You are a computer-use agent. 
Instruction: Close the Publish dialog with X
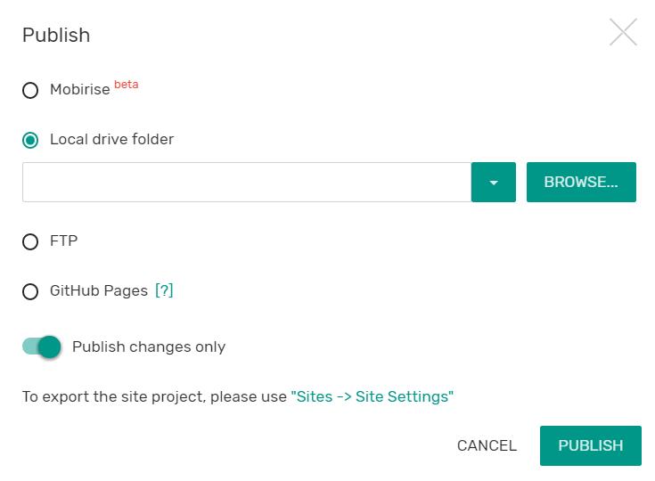[623, 32]
